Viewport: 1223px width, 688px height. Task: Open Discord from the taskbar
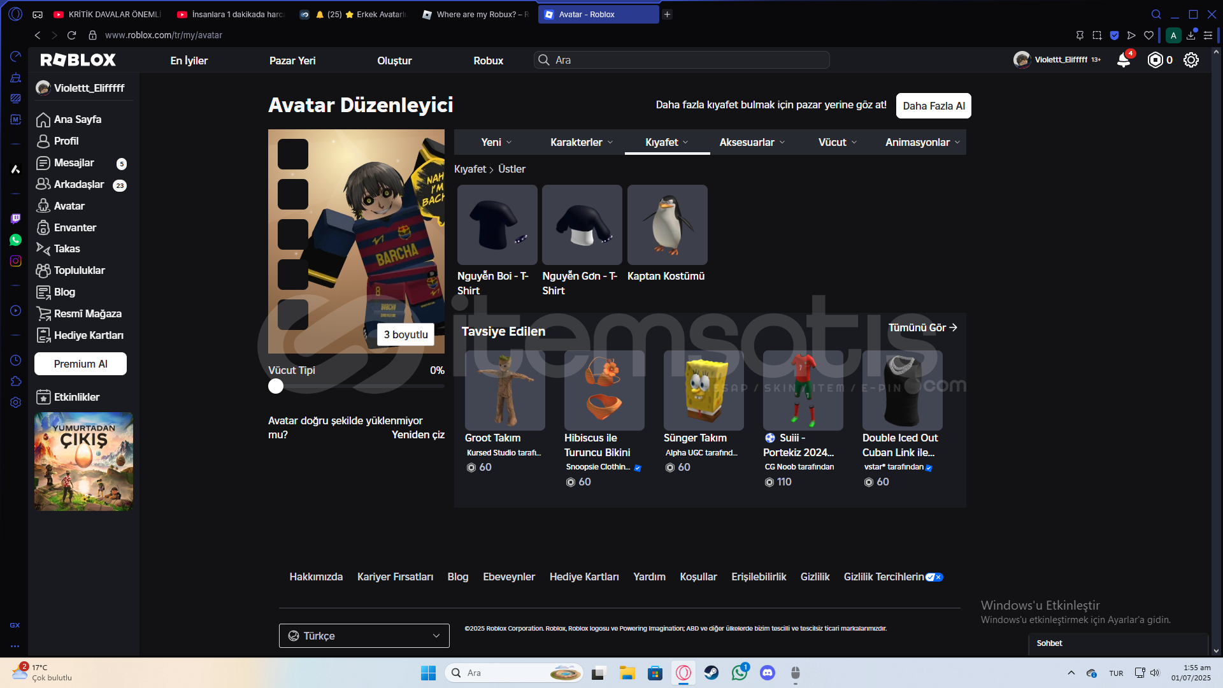pos(768,673)
